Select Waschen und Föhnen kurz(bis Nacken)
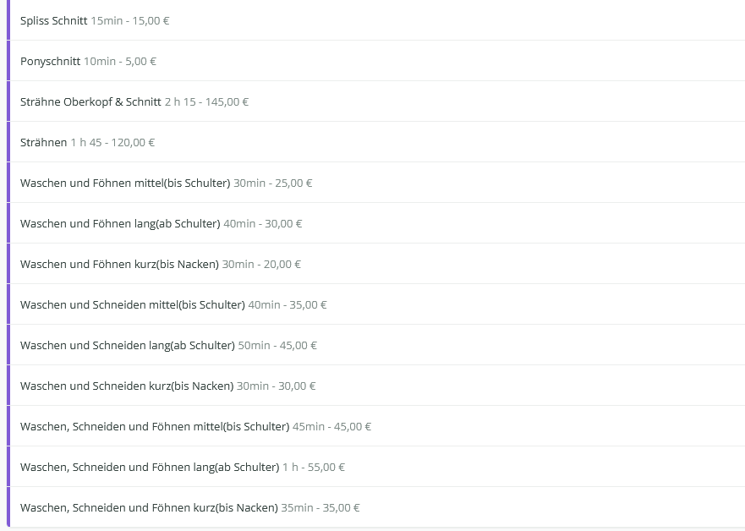The width and height of the screenshot is (745, 531). tap(119, 264)
